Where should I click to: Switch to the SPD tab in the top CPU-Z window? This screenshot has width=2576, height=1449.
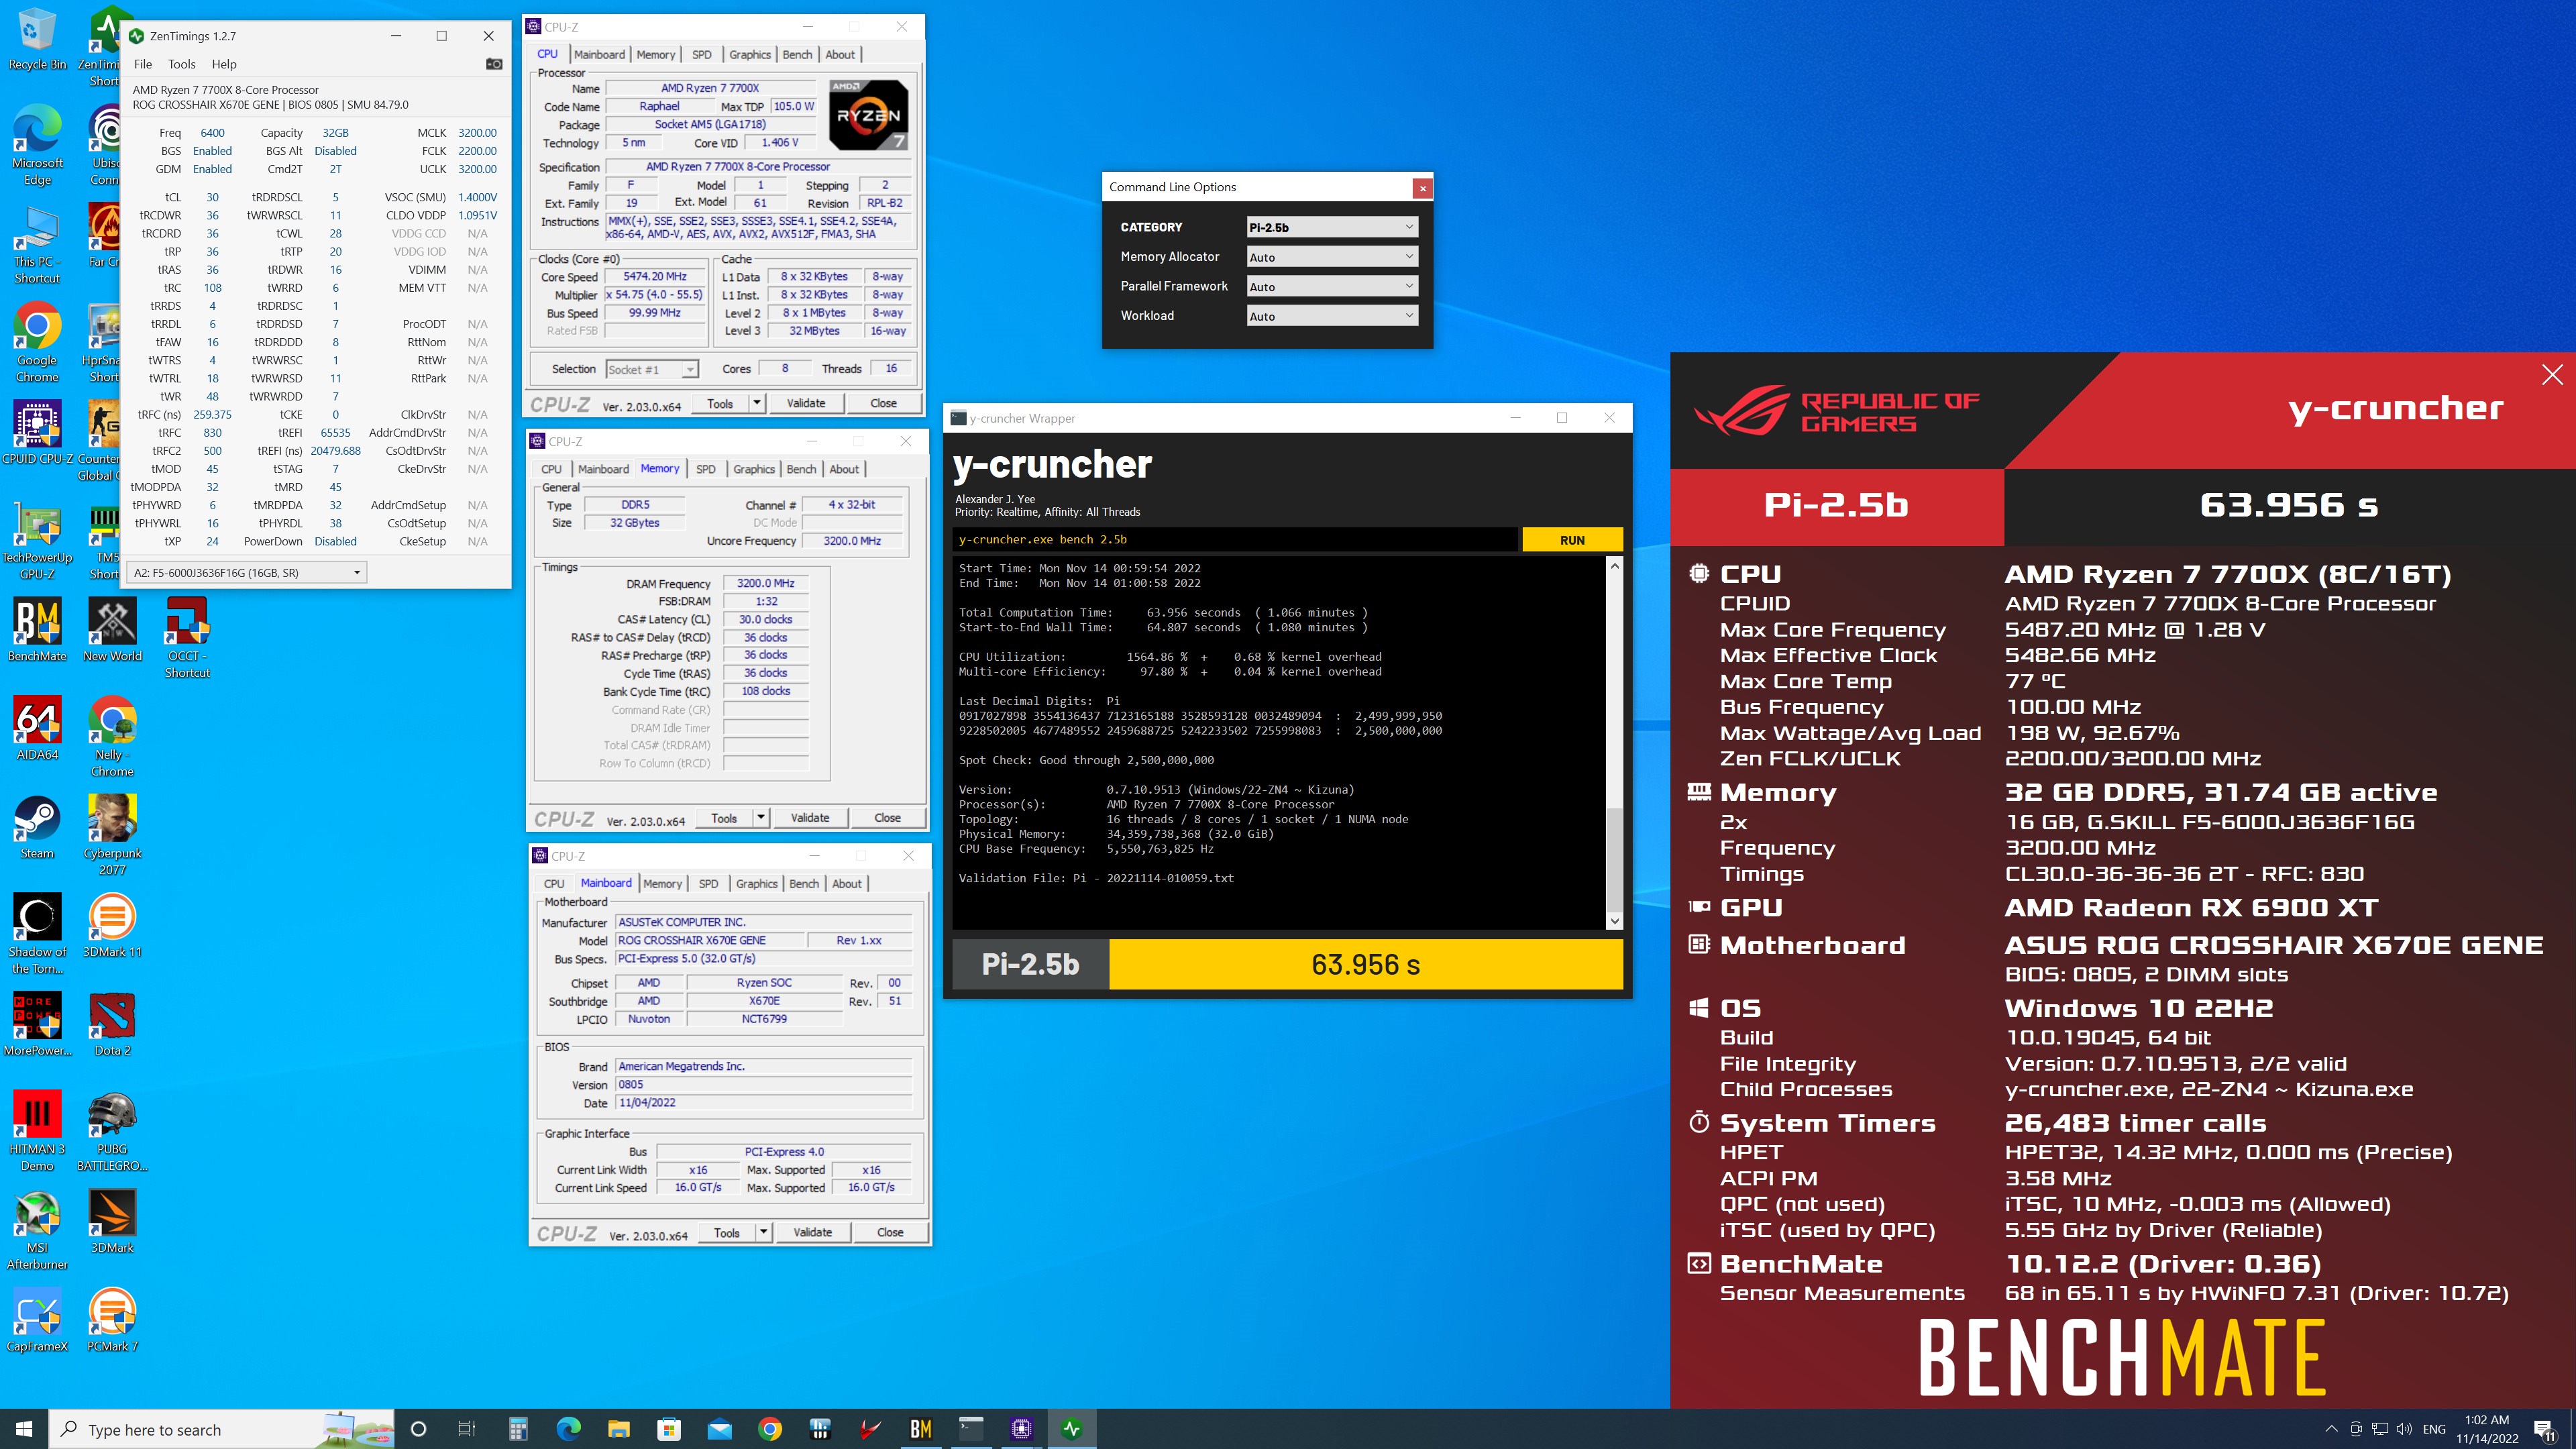(x=702, y=54)
